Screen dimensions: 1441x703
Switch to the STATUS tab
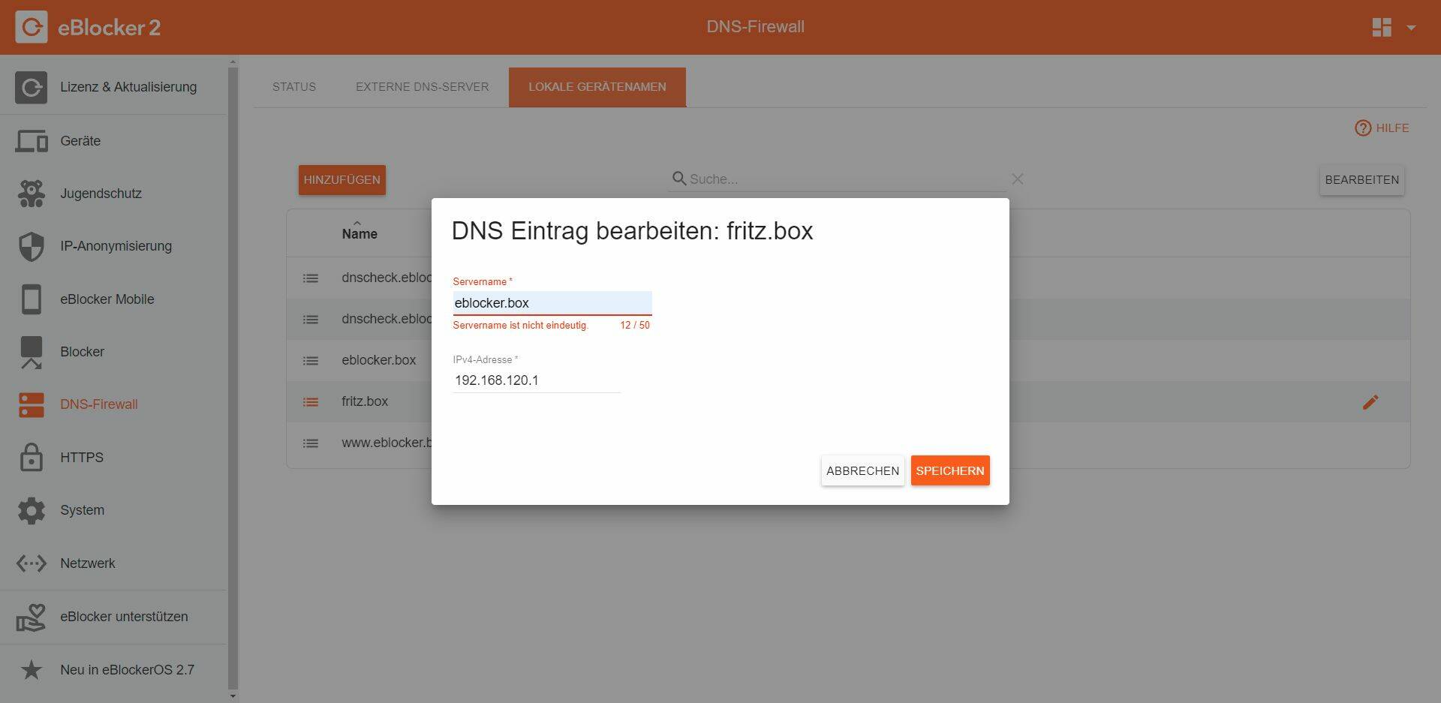pos(294,87)
